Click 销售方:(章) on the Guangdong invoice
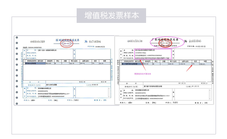 pos(201,103)
